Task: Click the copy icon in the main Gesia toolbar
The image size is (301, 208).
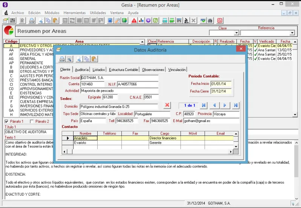Action: click(x=48, y=20)
